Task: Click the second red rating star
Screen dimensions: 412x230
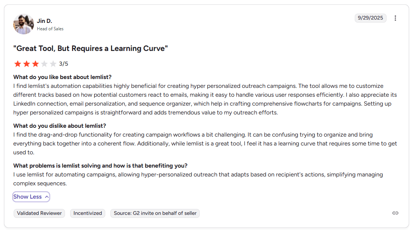Action: (x=27, y=64)
